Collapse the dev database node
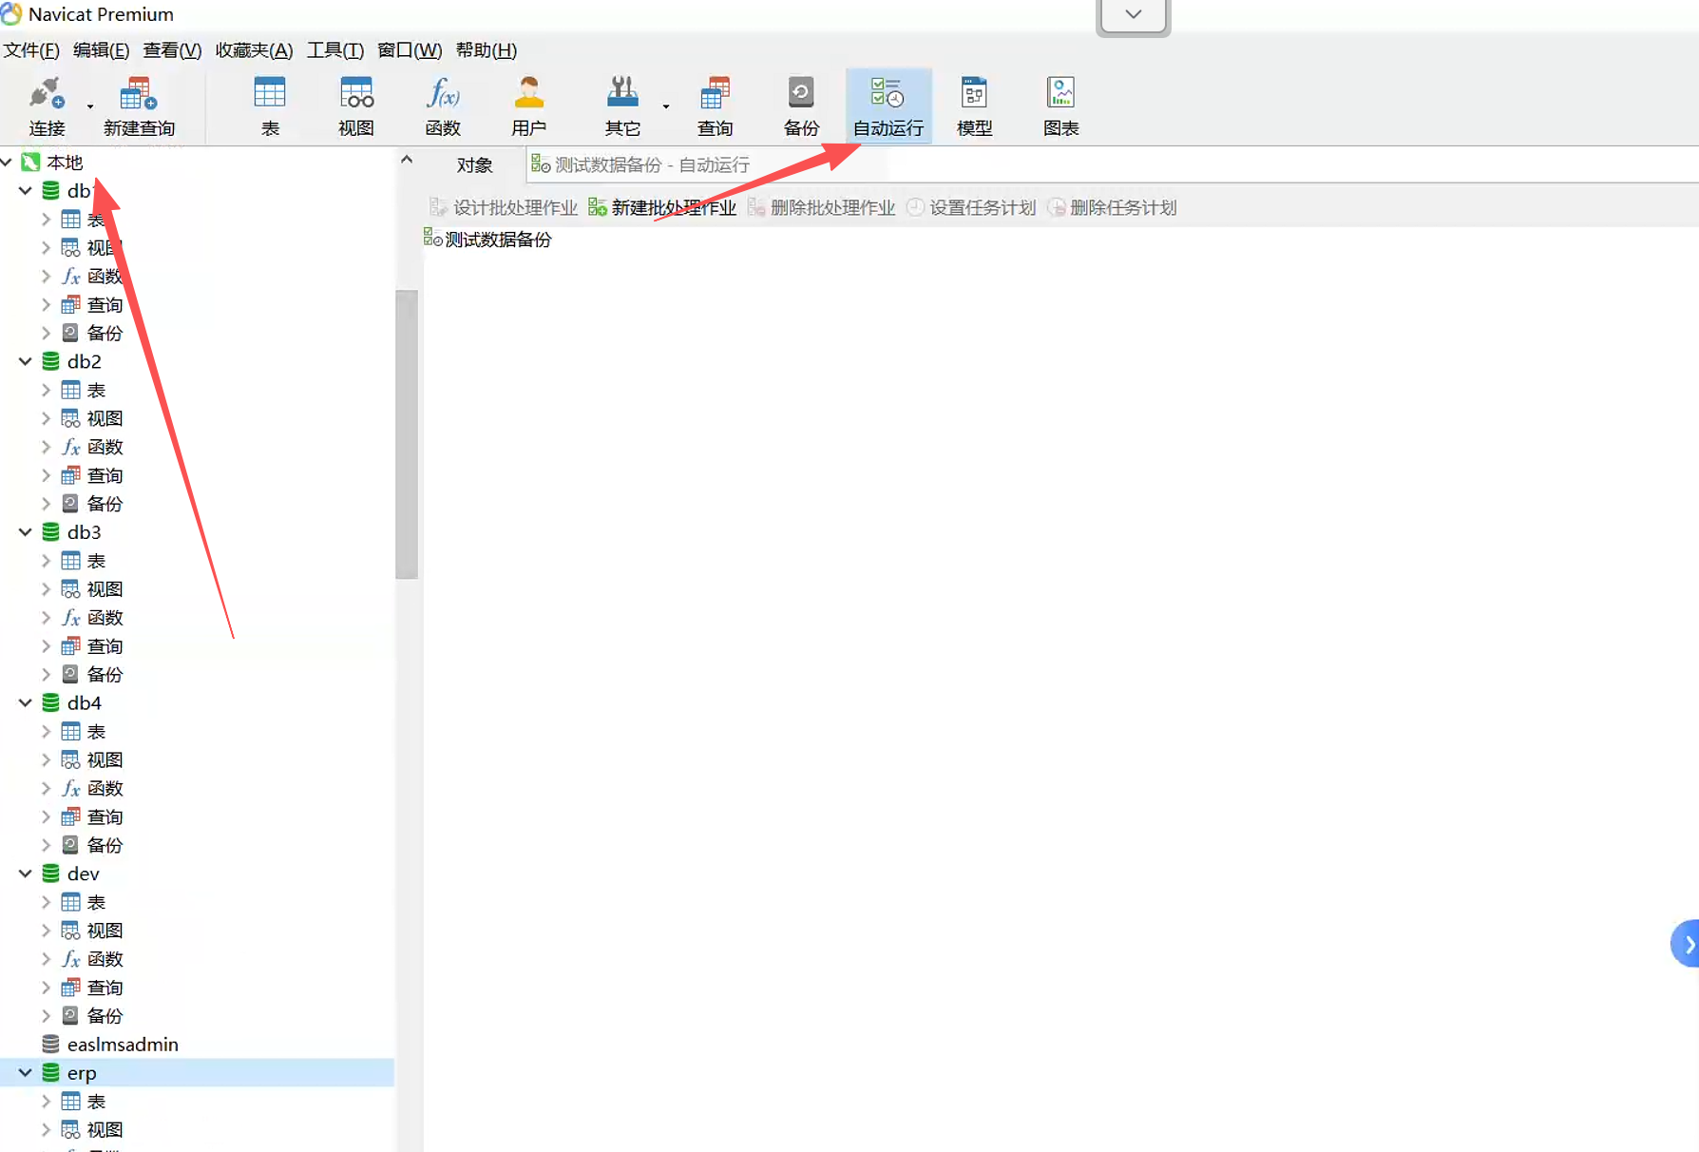 [x=26, y=874]
